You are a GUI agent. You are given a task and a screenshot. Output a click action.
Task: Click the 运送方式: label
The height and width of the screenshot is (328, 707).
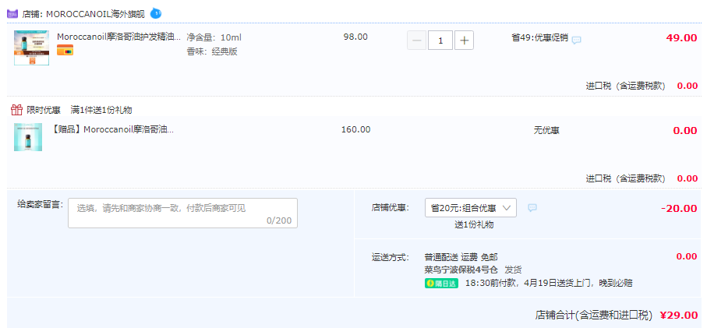tap(391, 257)
